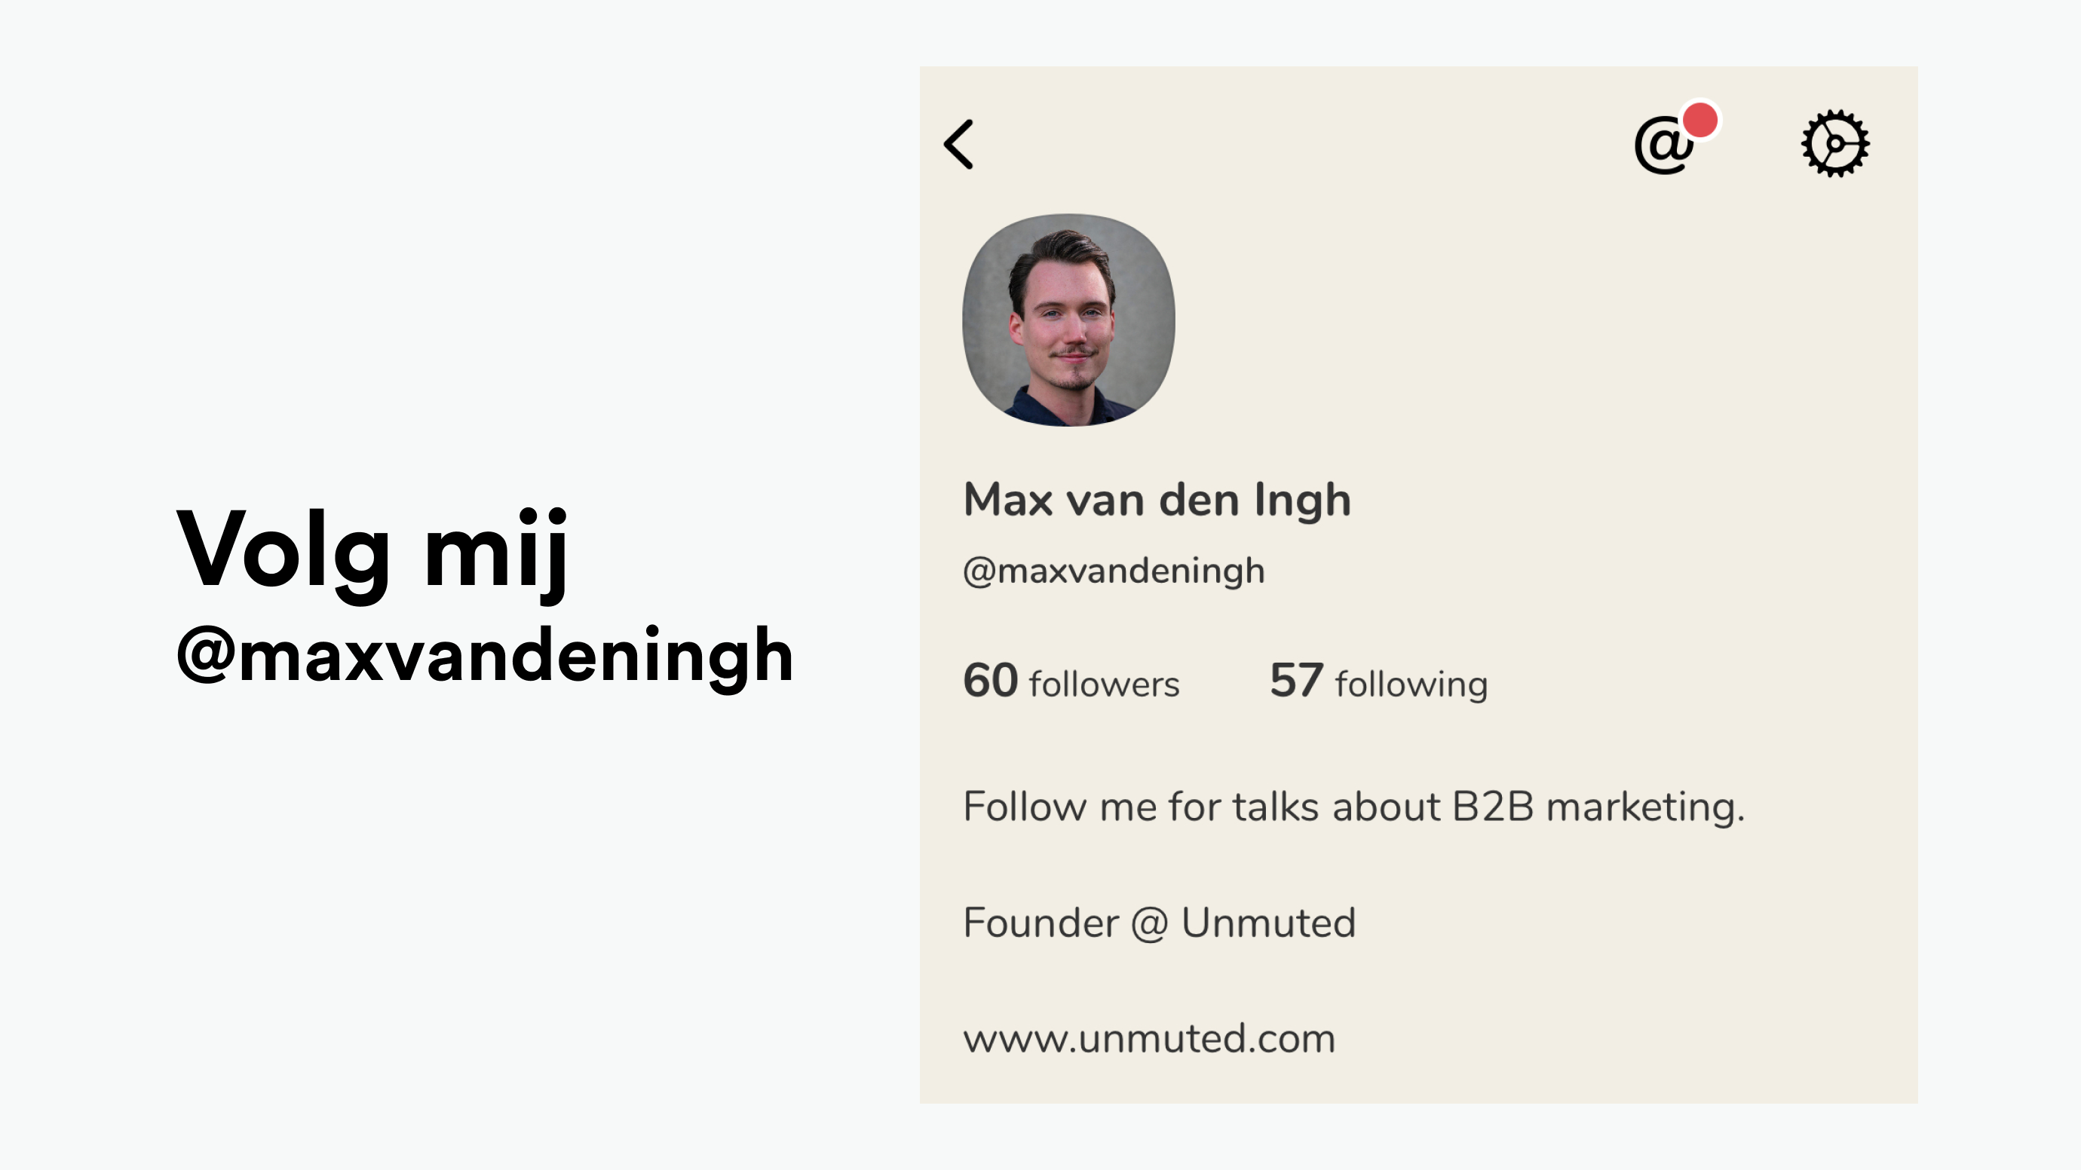This screenshot has width=2081, height=1170.
Task: Click the number 57 in following
Action: (1297, 680)
